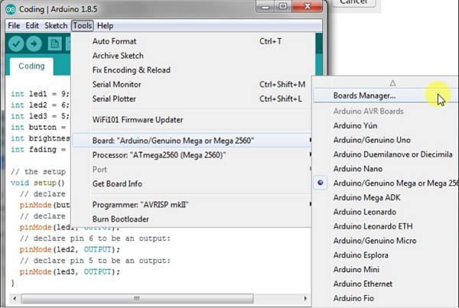Minimize the Arduino window

265,6
